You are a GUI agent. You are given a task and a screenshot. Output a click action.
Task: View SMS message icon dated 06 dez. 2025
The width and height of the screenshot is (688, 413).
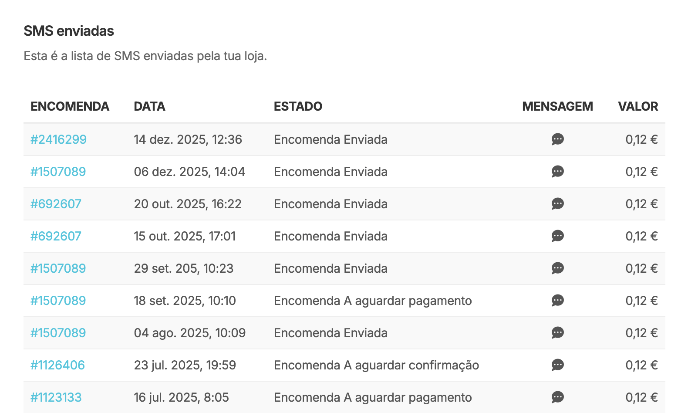point(557,172)
